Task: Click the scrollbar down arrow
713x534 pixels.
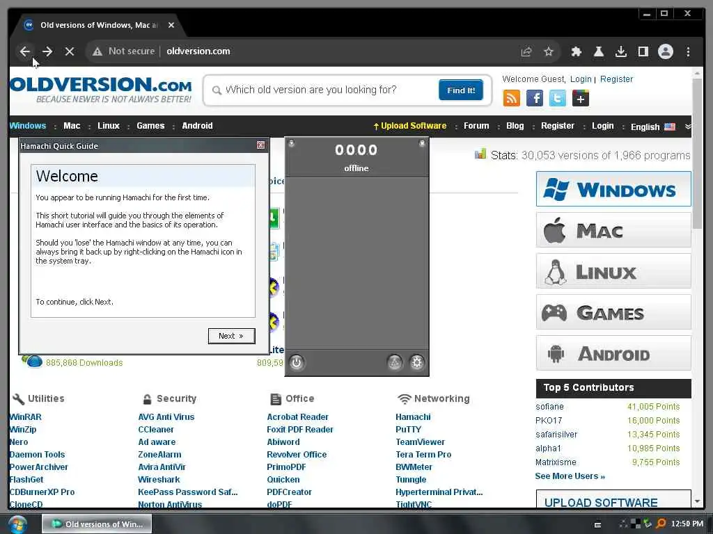Action: pos(698,501)
